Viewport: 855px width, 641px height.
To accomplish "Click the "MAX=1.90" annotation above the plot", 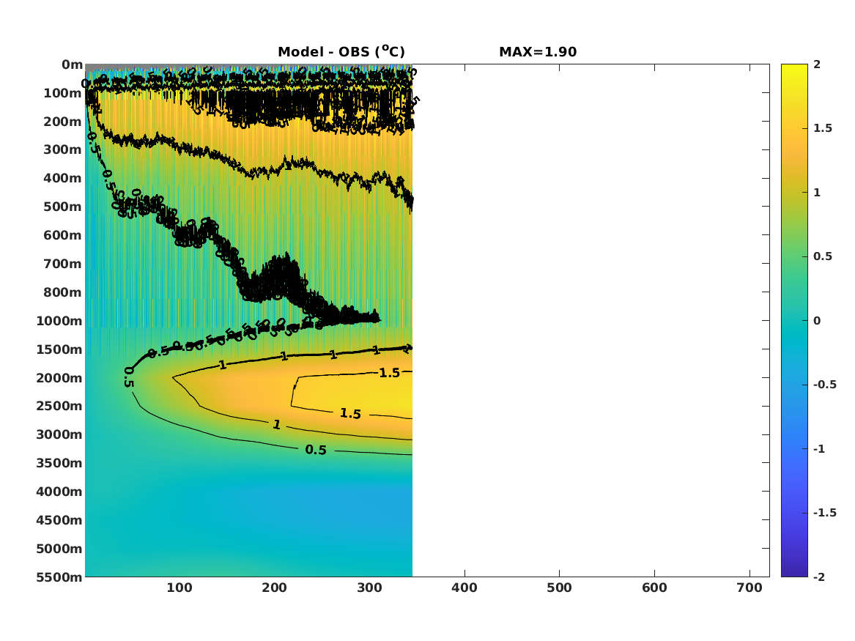I will [538, 52].
